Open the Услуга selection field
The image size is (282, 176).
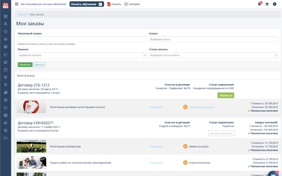click(x=213, y=39)
